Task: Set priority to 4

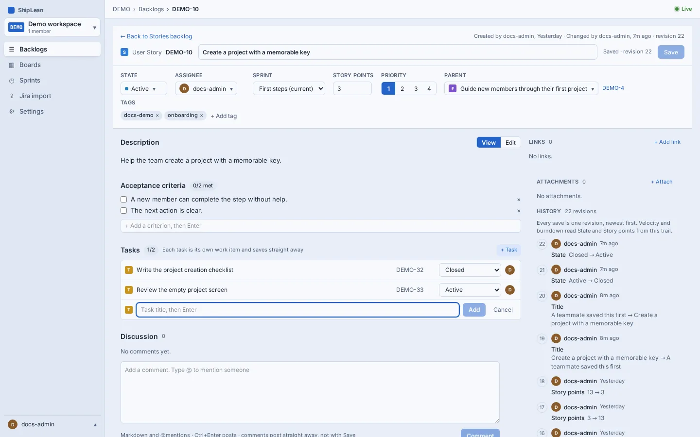Action: 429,88
